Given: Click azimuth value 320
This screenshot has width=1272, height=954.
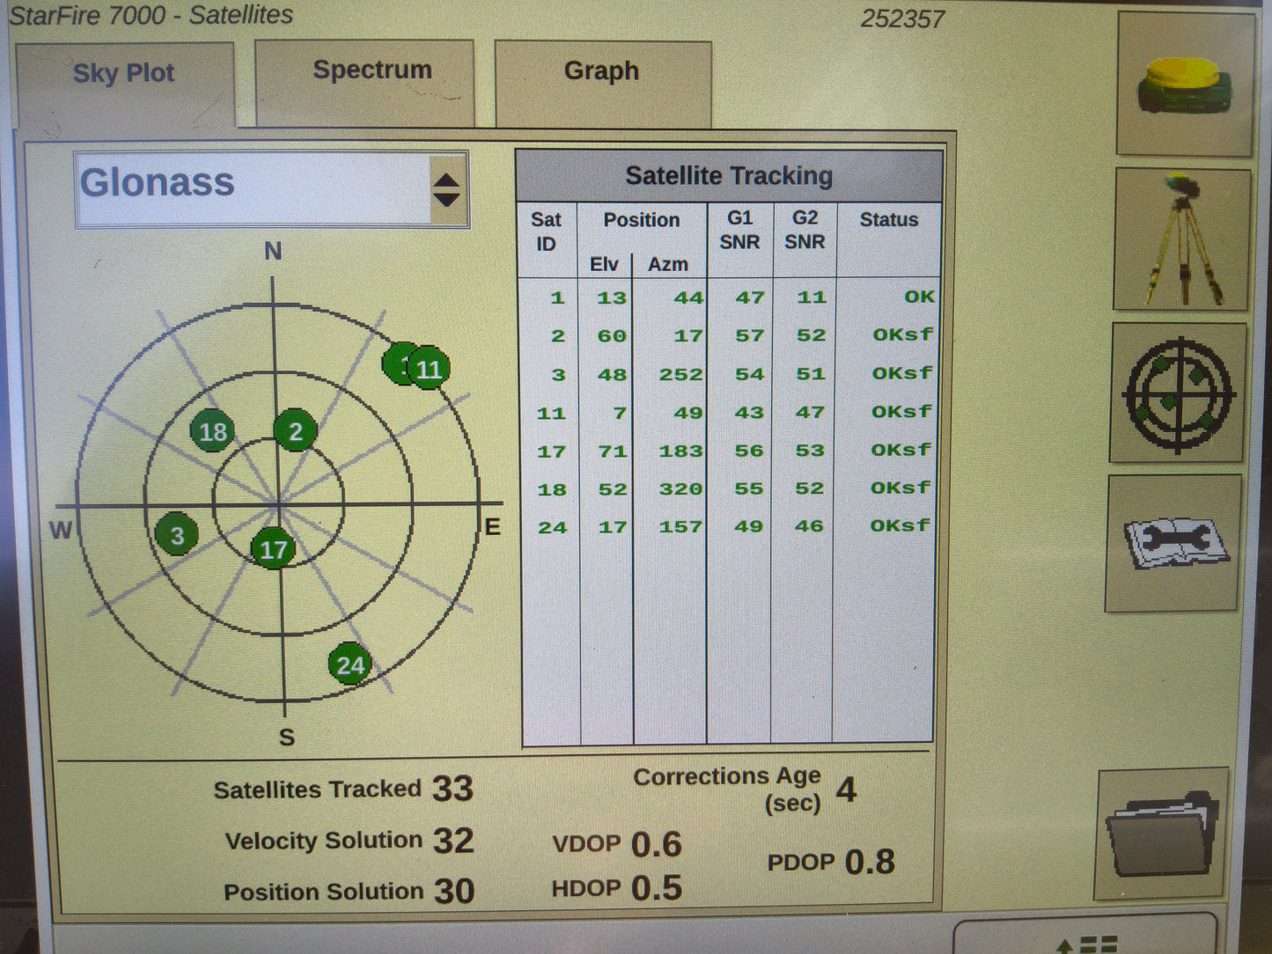Looking at the screenshot, I should [681, 488].
